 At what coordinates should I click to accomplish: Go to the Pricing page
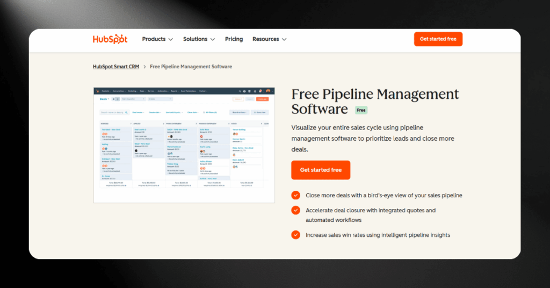click(234, 39)
